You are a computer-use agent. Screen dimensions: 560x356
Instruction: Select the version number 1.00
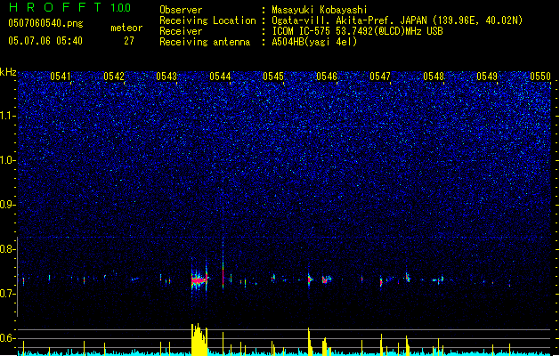tap(120, 8)
